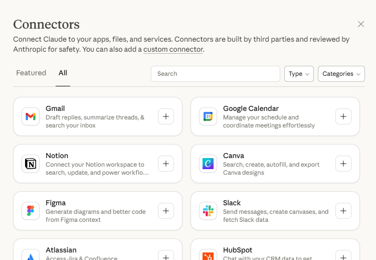Viewport: 376px width, 260px height.
Task: Click the Notion logo icon
Action: [31, 164]
